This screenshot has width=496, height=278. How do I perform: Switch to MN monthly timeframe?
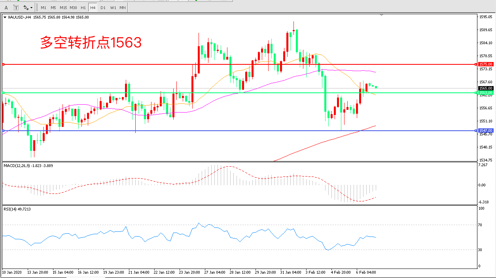pyautogui.click(x=123, y=8)
